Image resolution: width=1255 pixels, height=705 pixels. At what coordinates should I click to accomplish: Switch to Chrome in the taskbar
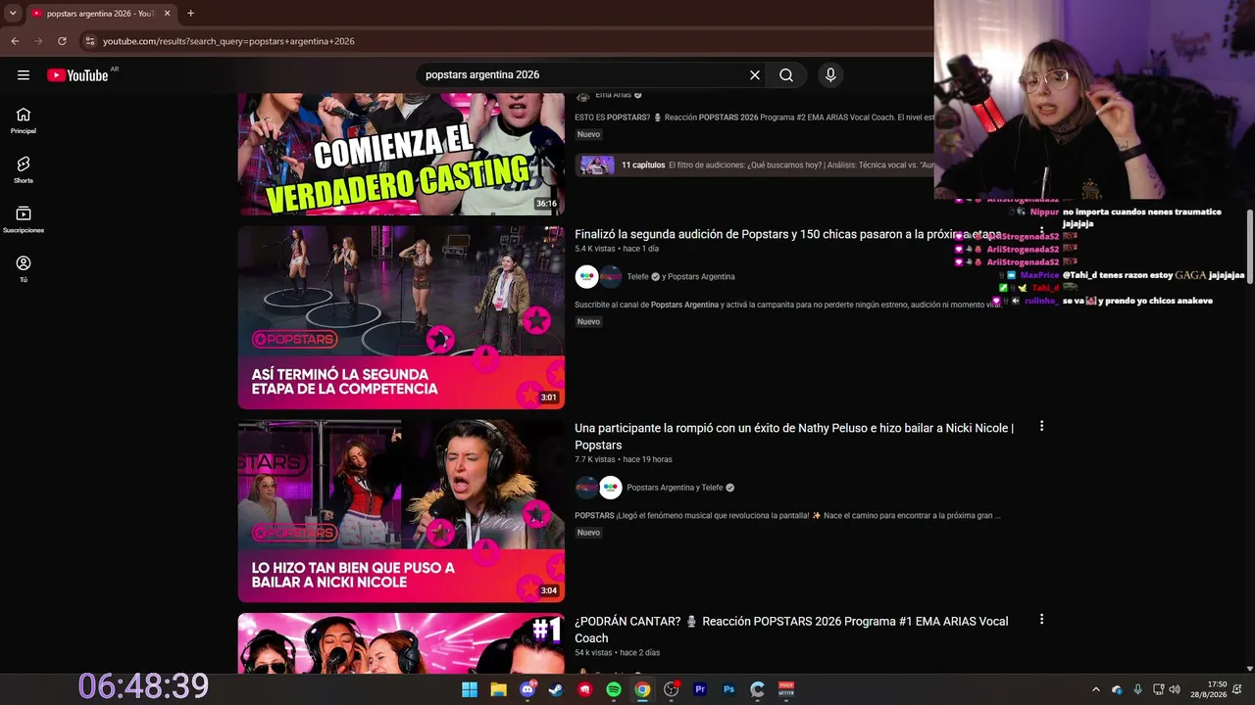[642, 689]
